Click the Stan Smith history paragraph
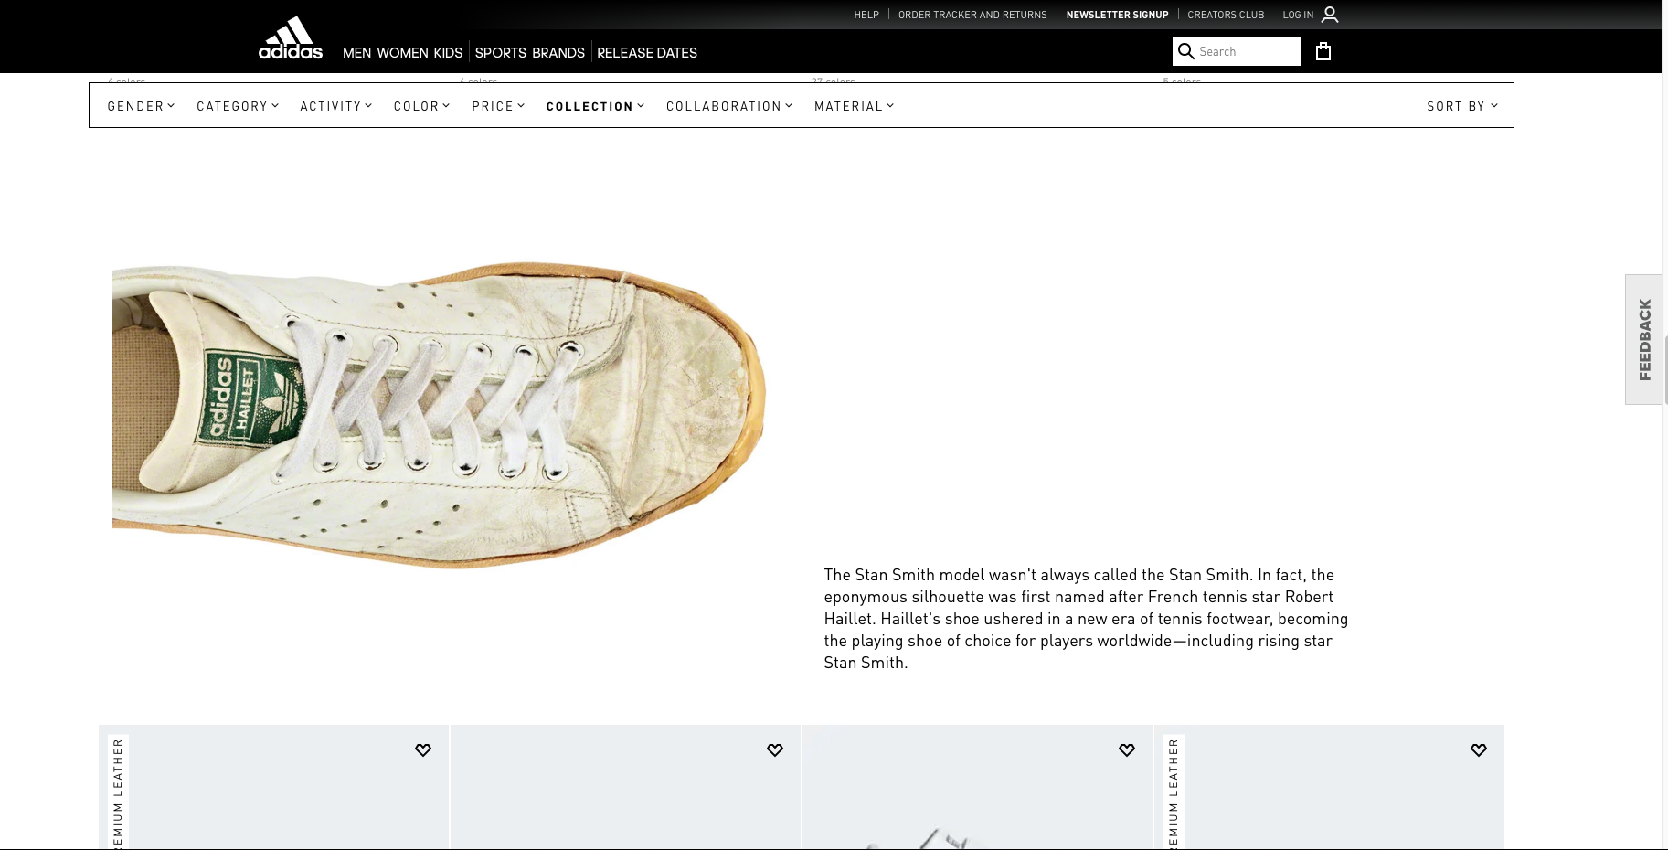1668x850 pixels. [1086, 619]
